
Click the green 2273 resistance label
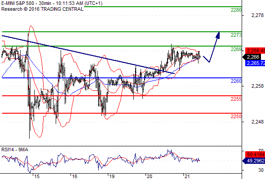236,35
